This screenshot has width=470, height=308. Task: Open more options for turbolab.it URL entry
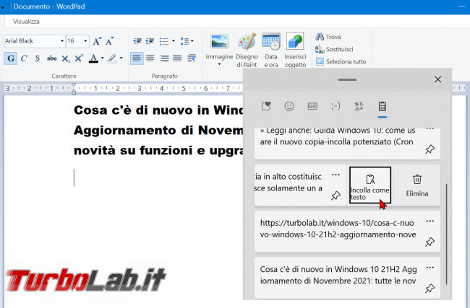(x=430, y=221)
